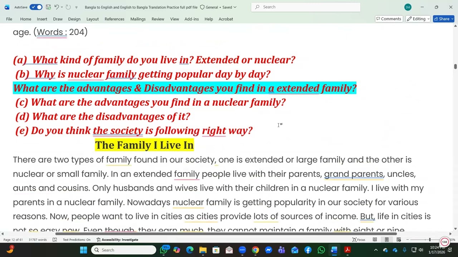This screenshot has width=458, height=257.
Task: Switch to the Home tab
Action: (x=25, y=19)
